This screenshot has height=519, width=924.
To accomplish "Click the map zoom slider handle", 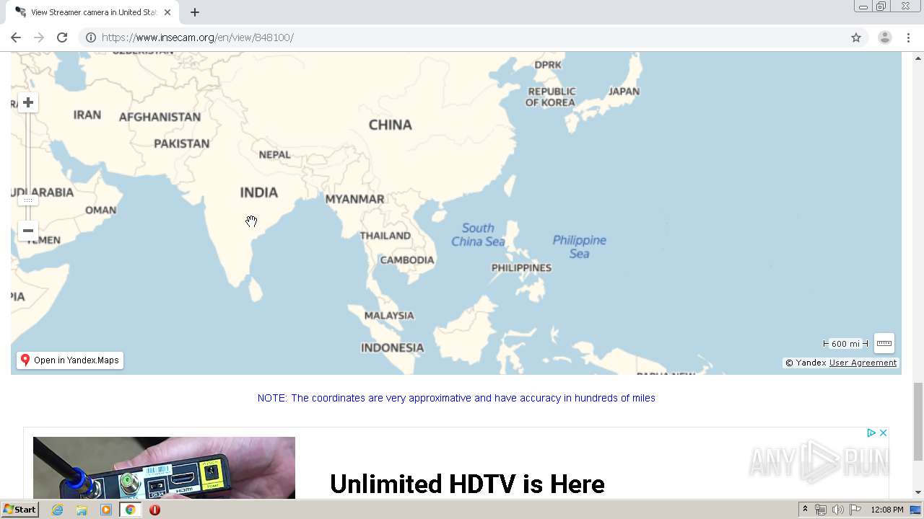I will (x=28, y=200).
